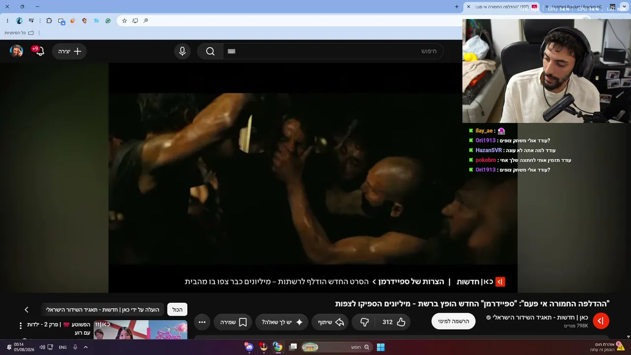Show more filter chips with the arrow
This screenshot has width=631, height=355.
[27, 310]
